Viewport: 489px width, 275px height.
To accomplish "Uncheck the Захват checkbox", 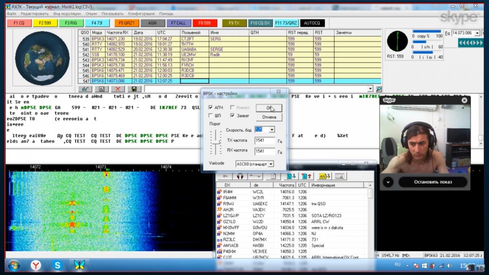I will pos(232,116).
